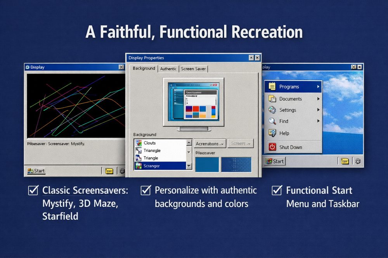Screen dimensions: 388x258
Task: Select Triangle in the Background list
Action: tap(160, 158)
